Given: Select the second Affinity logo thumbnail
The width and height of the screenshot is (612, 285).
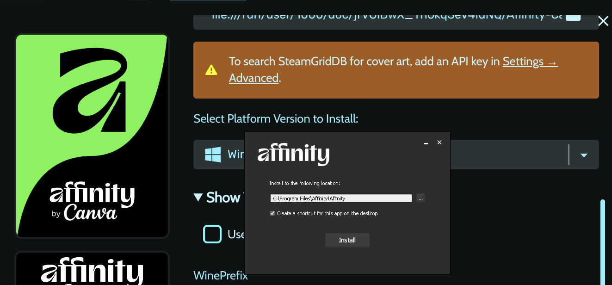Looking at the screenshot, I should point(92,268).
